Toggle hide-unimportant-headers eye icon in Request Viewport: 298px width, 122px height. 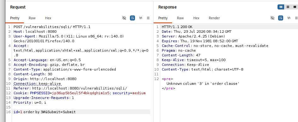click(124, 18)
